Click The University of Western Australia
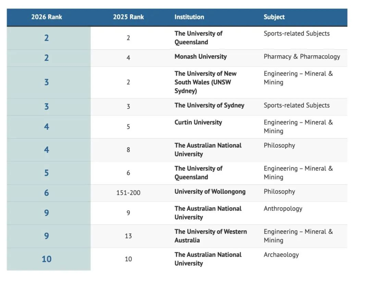370x282 pixels. click(x=210, y=236)
